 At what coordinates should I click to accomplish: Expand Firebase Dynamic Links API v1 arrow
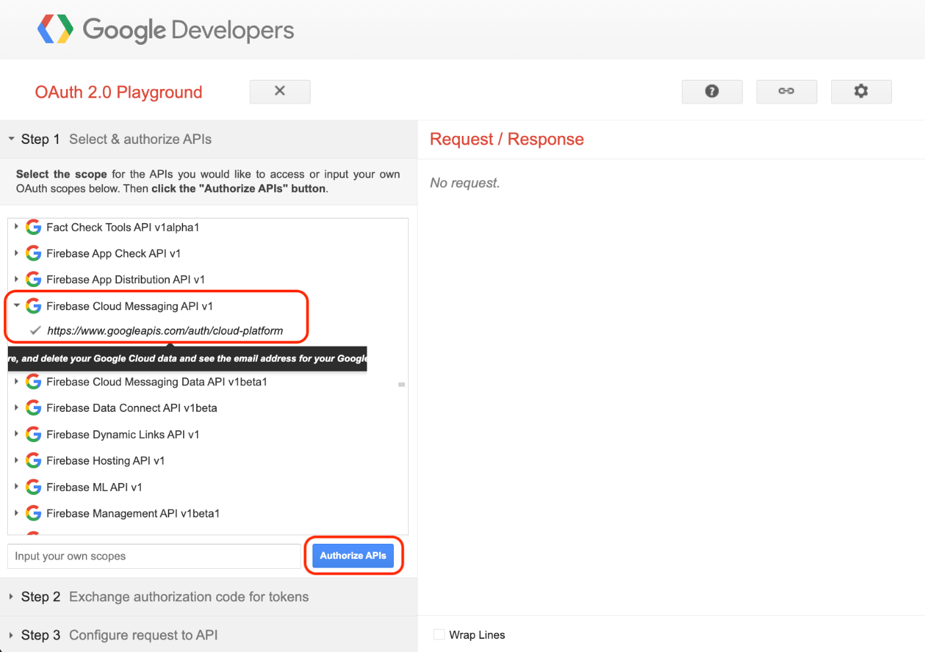coord(17,434)
